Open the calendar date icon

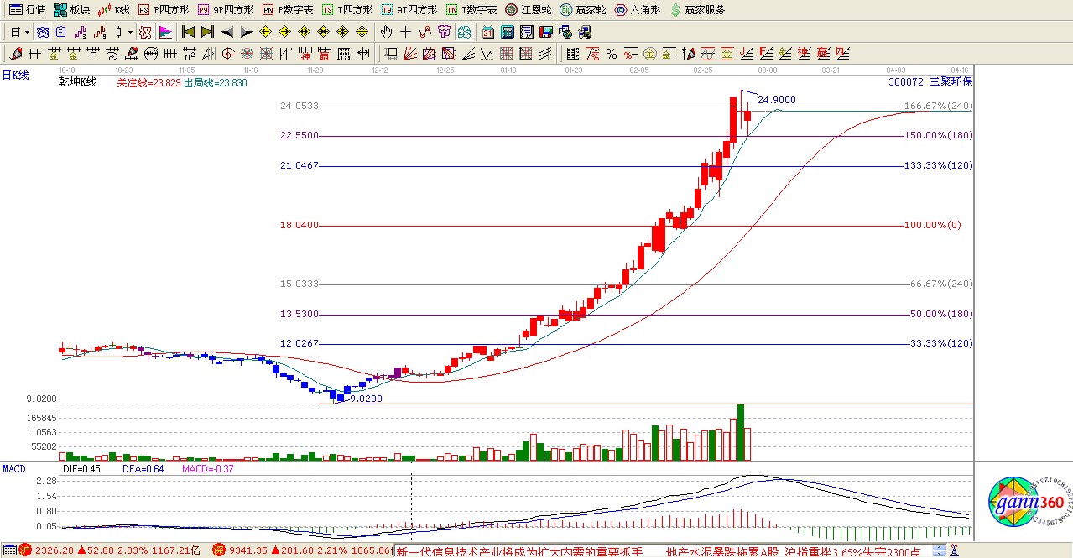[487, 32]
